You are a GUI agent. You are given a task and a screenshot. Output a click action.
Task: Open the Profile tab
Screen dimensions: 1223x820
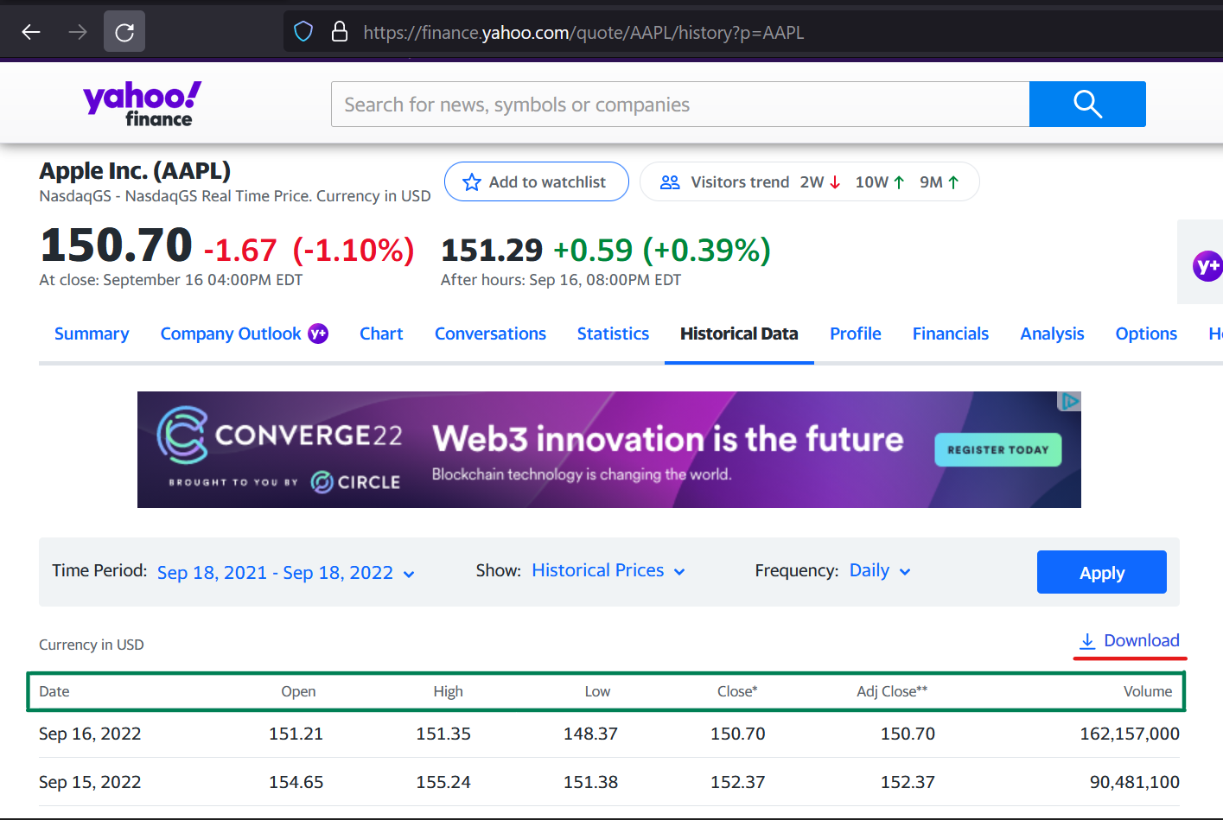[x=856, y=334]
